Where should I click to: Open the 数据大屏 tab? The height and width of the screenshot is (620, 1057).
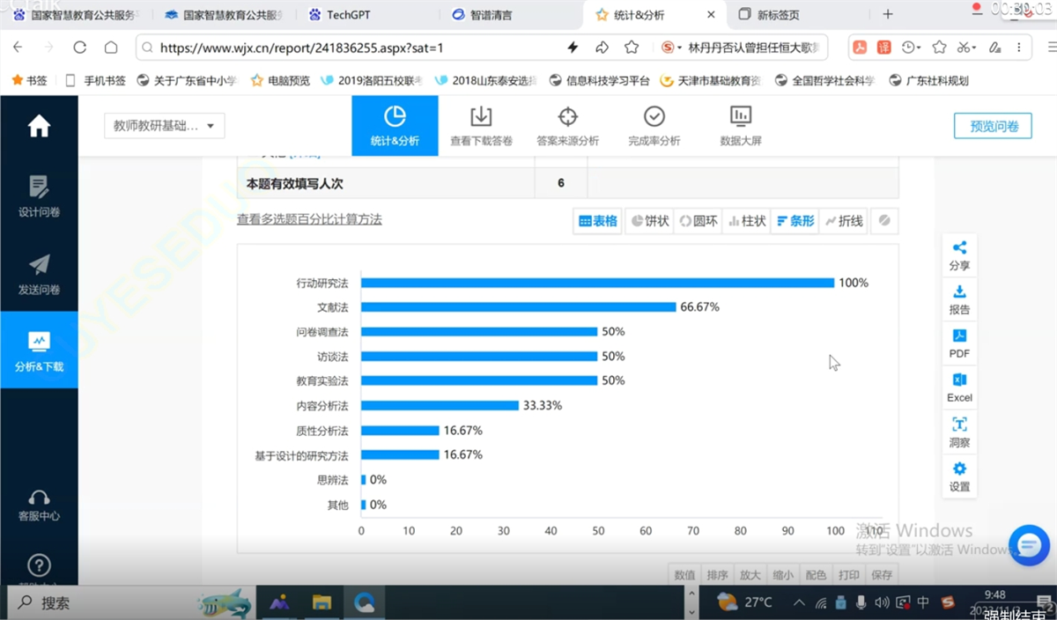click(740, 126)
